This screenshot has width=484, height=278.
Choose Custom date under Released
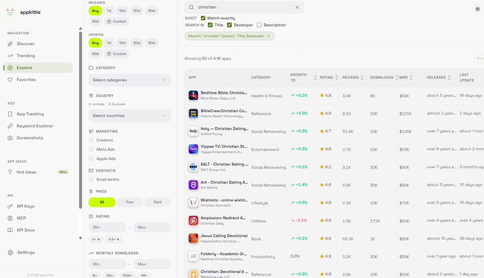point(117,21)
